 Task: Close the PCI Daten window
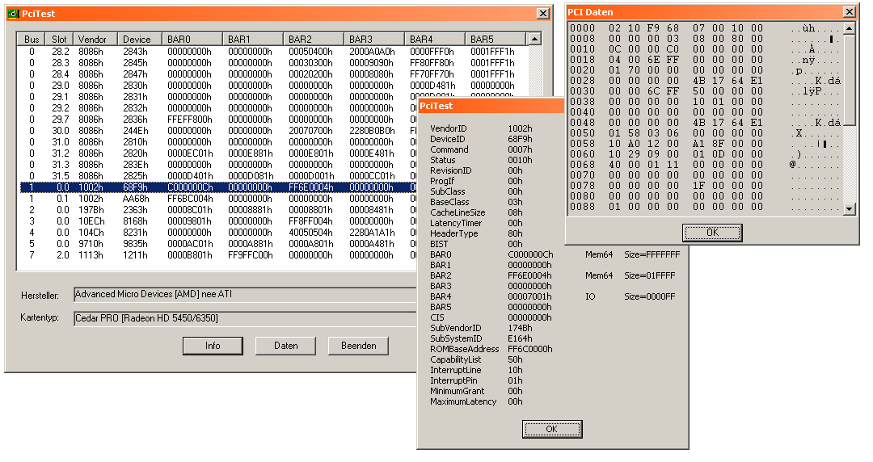tap(849, 11)
